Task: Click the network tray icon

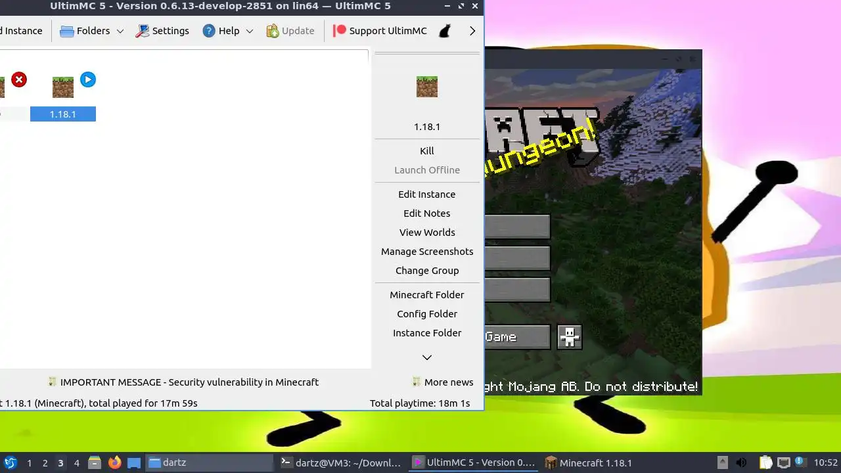Action: tap(783, 462)
